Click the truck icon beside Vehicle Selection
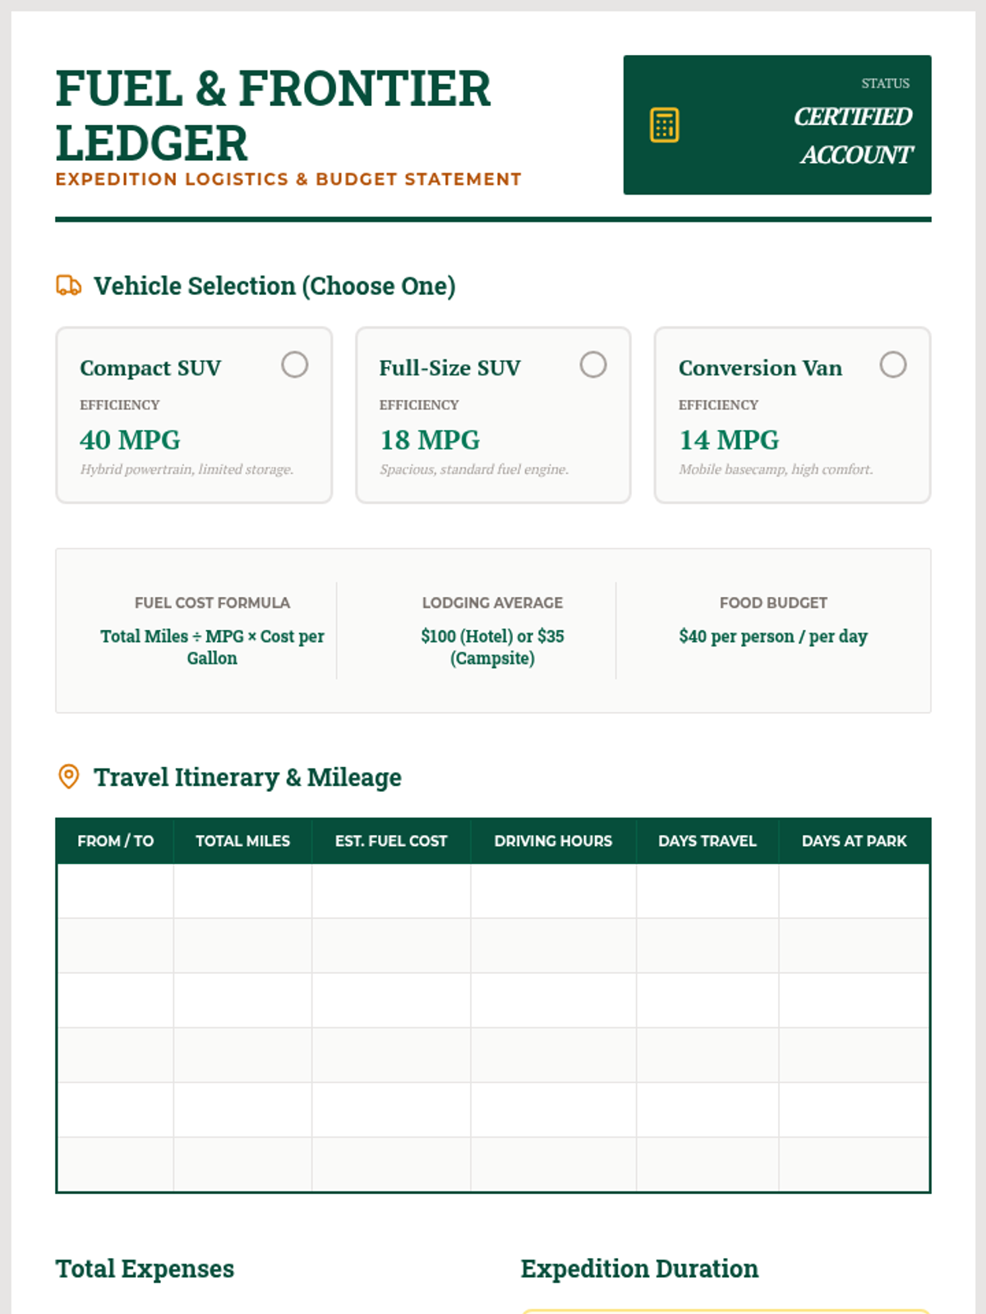Image resolution: width=986 pixels, height=1314 pixels. (x=68, y=286)
